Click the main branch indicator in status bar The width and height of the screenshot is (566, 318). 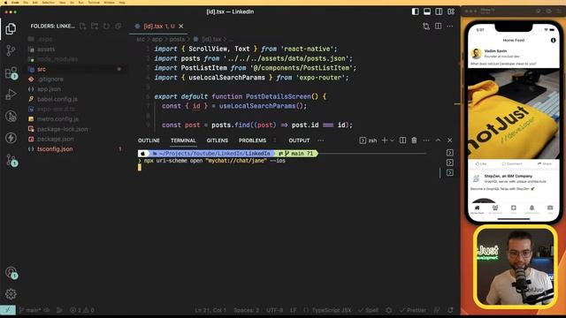tap(30, 310)
